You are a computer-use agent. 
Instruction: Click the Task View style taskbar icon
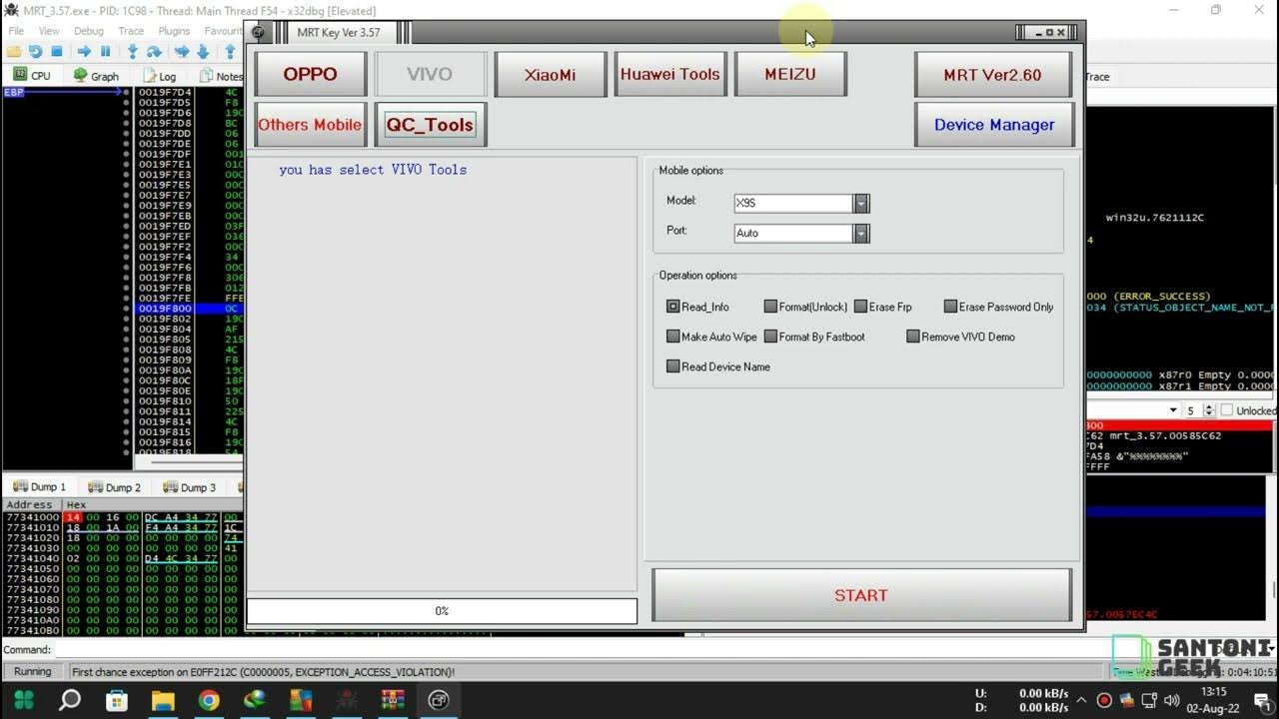438,700
